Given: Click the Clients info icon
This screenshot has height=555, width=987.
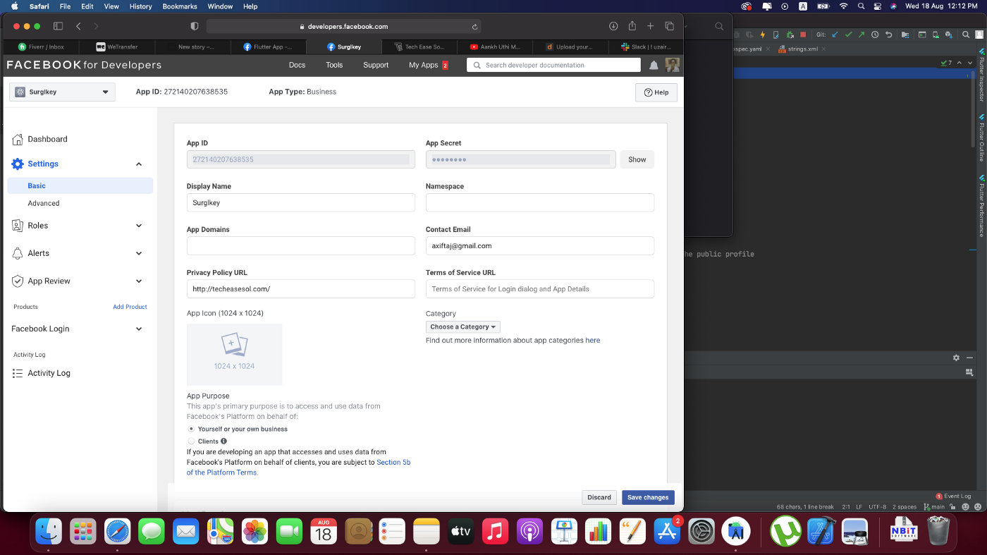Looking at the screenshot, I should (x=223, y=441).
